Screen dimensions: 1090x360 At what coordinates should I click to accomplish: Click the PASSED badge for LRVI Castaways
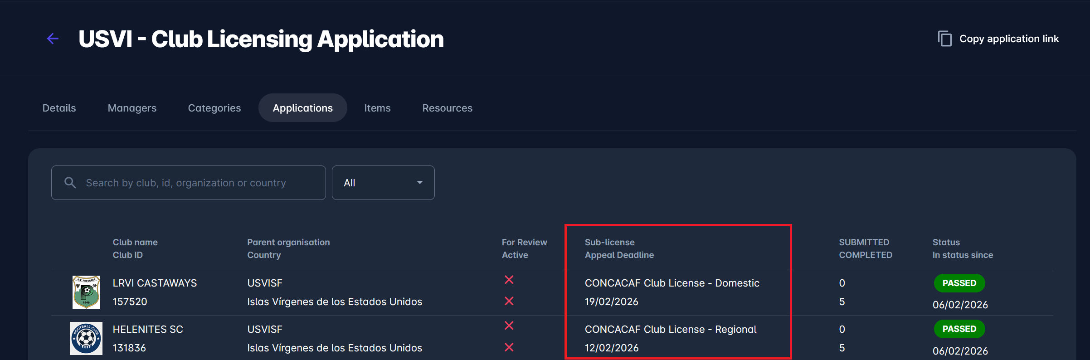click(959, 283)
